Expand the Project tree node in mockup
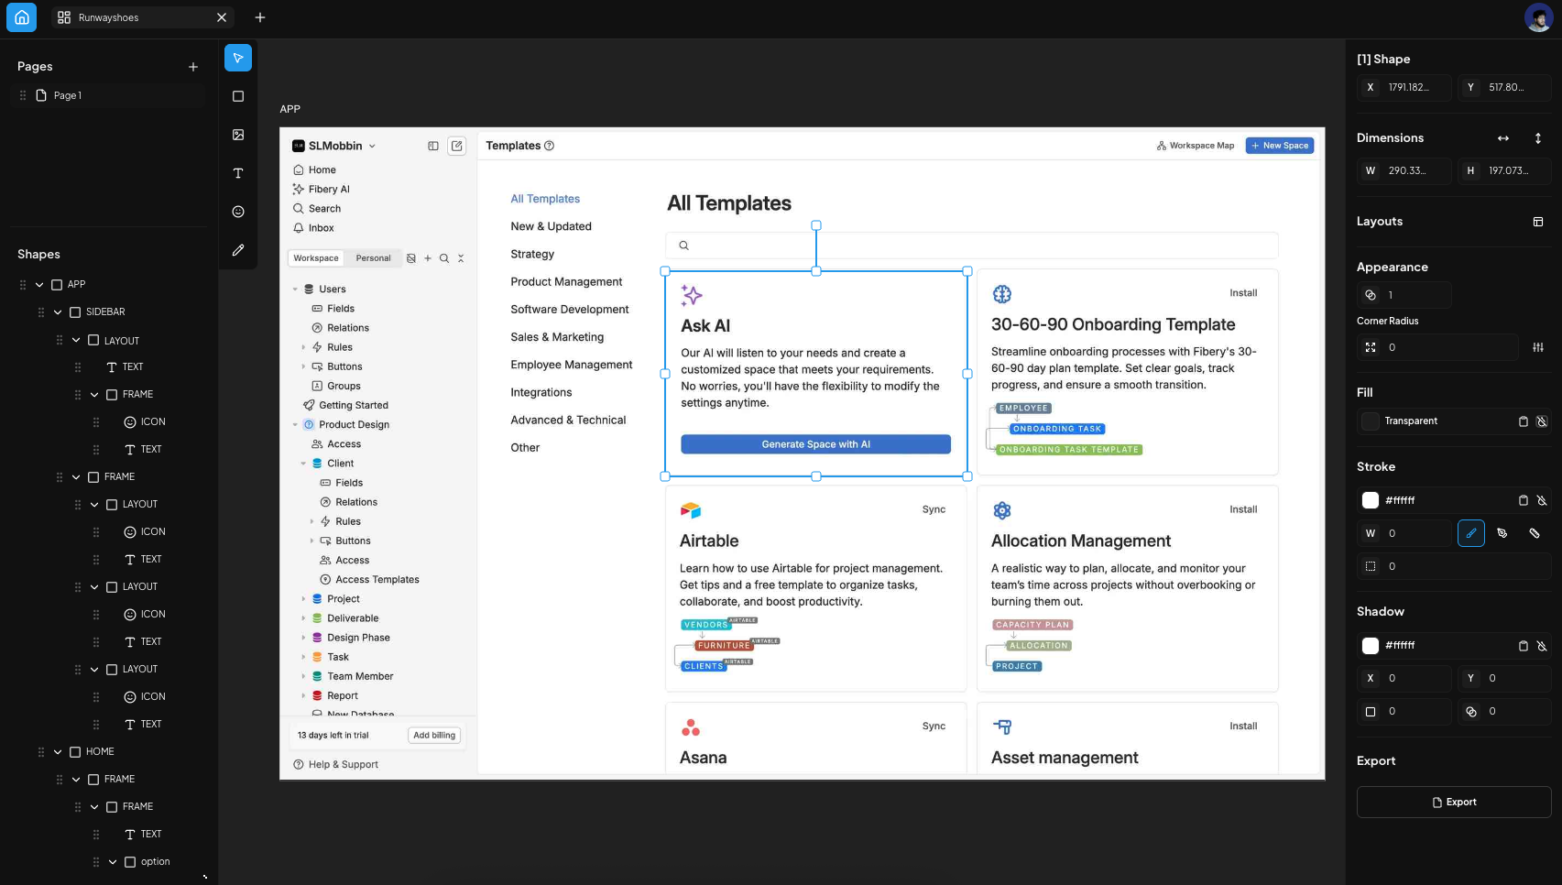The image size is (1562, 885). (x=303, y=599)
